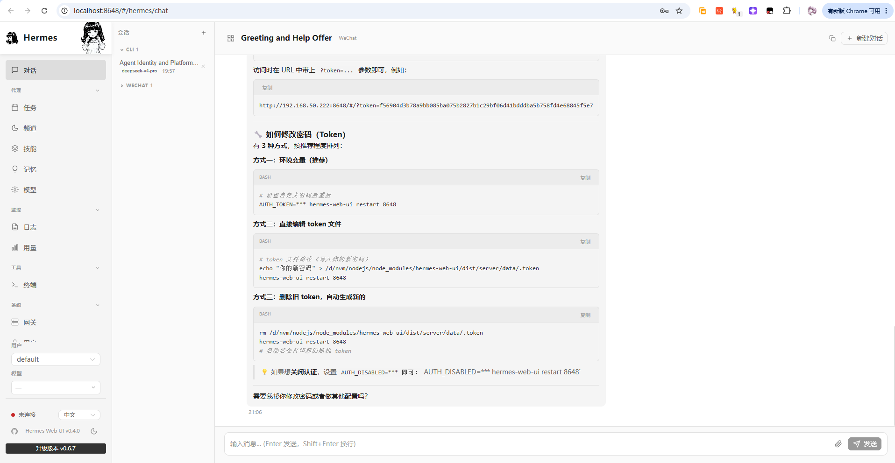Open the 任务 tasks page
The image size is (895, 463).
56,107
